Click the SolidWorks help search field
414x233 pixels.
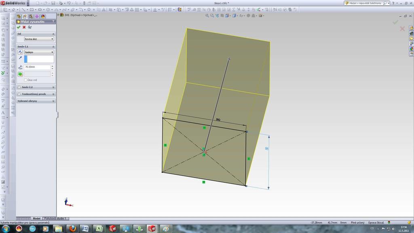click(365, 3)
